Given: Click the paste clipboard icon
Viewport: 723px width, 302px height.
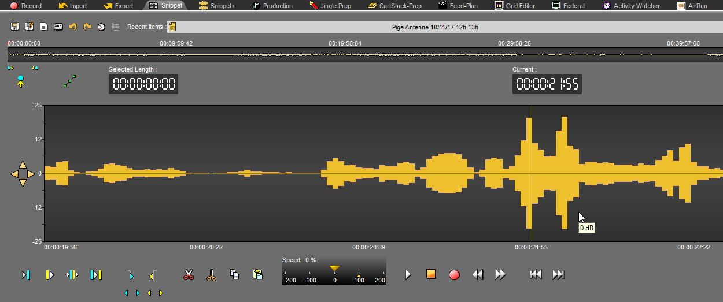Looking at the screenshot, I should click(x=257, y=275).
